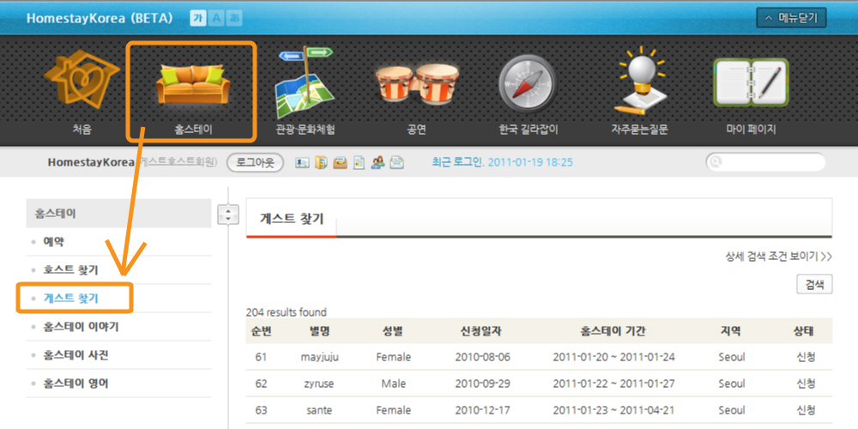Click the 홈스테이 sidebar section header
The width and height of the screenshot is (858, 429).
pyautogui.click(x=118, y=214)
